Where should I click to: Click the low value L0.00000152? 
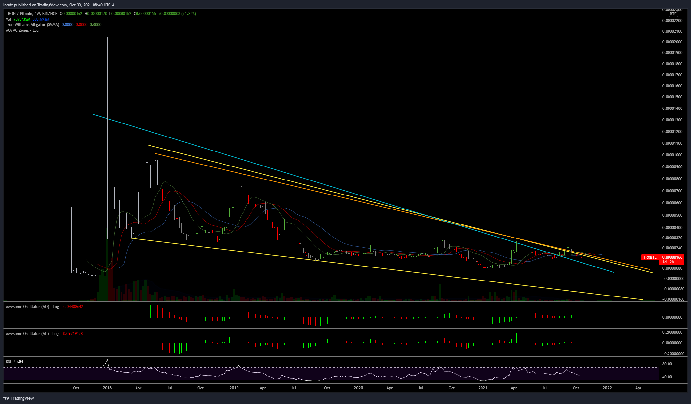pyautogui.click(x=120, y=14)
